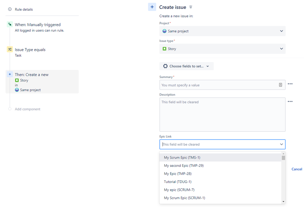304x213 pixels.
Task: Click the plus icon beside Create issue heading
Action: pos(152,7)
